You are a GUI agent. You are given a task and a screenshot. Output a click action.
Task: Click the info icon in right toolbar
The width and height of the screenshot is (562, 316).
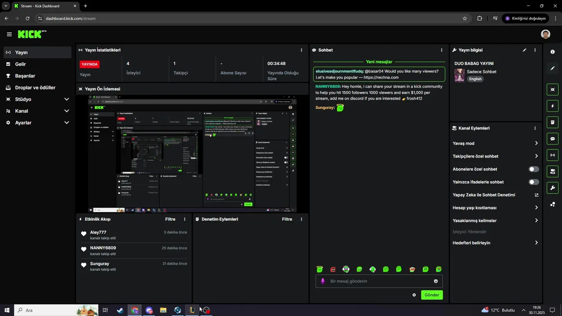pyautogui.click(x=552, y=52)
